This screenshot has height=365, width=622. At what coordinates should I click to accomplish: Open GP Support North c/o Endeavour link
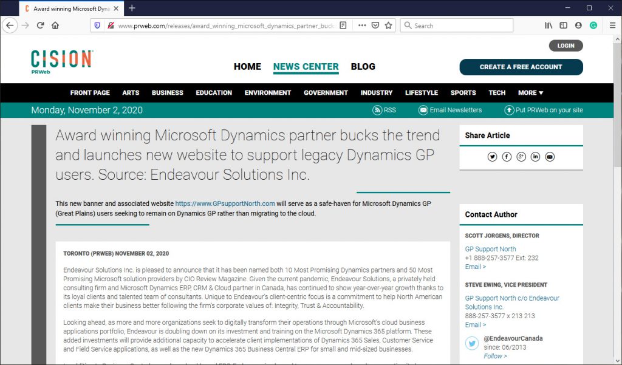512,302
